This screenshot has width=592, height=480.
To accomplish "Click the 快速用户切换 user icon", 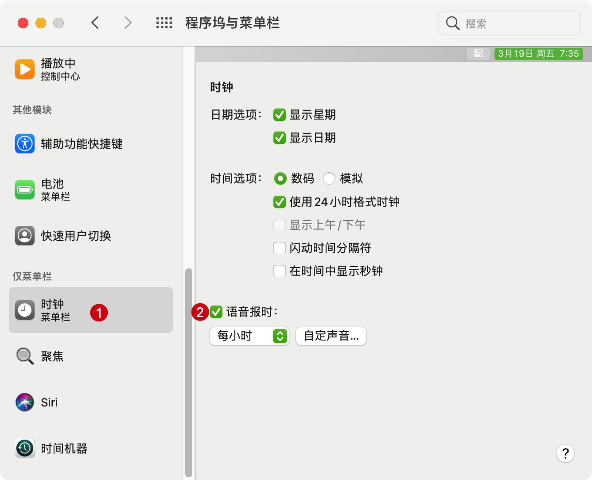I will click(25, 236).
